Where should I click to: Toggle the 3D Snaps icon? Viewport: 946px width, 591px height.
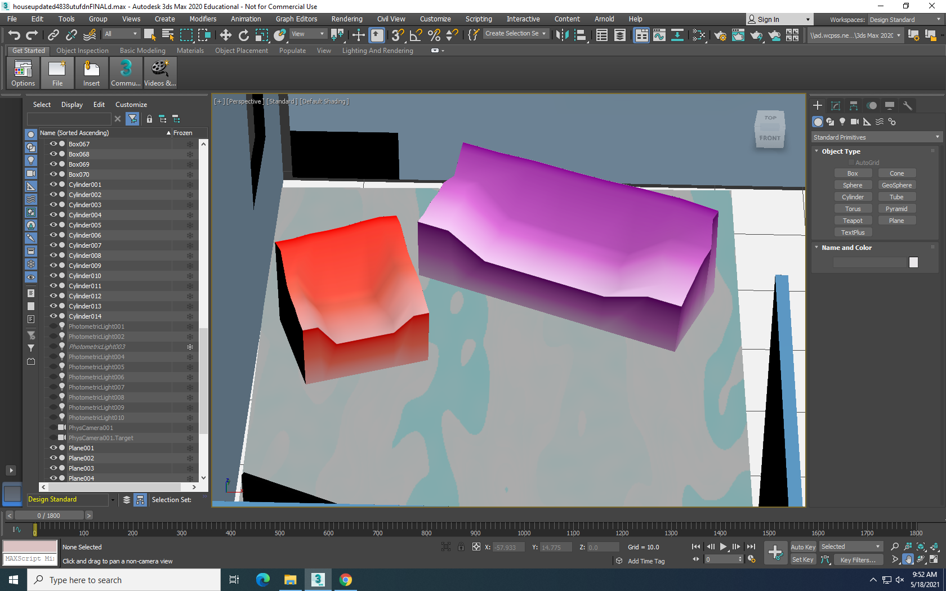398,35
